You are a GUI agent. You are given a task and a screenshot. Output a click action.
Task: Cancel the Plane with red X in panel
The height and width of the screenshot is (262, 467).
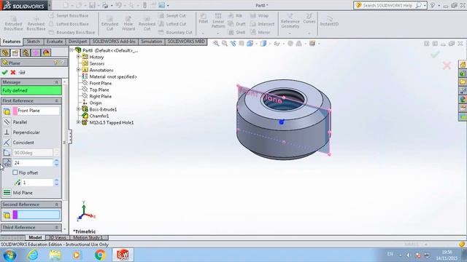click(x=13, y=72)
